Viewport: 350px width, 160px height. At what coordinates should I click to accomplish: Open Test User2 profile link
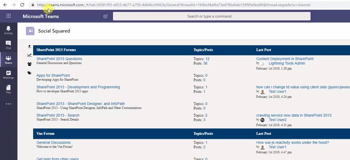(278, 120)
